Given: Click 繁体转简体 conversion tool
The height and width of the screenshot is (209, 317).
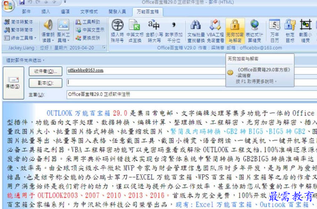Looking at the screenshot, I should coord(18,30).
